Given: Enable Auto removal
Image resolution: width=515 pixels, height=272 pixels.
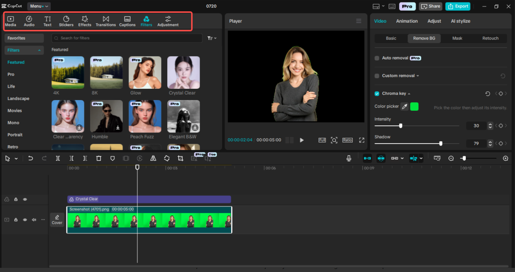Looking at the screenshot, I should pos(377,58).
